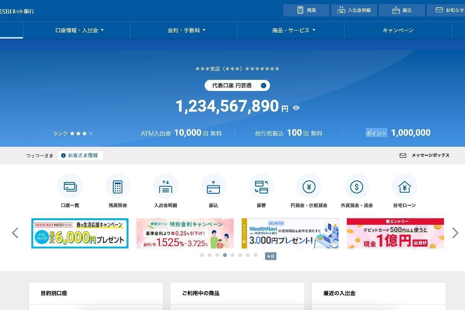Open 外貨預金・送金 dollar icon
This screenshot has width=465, height=310.
(x=357, y=186)
